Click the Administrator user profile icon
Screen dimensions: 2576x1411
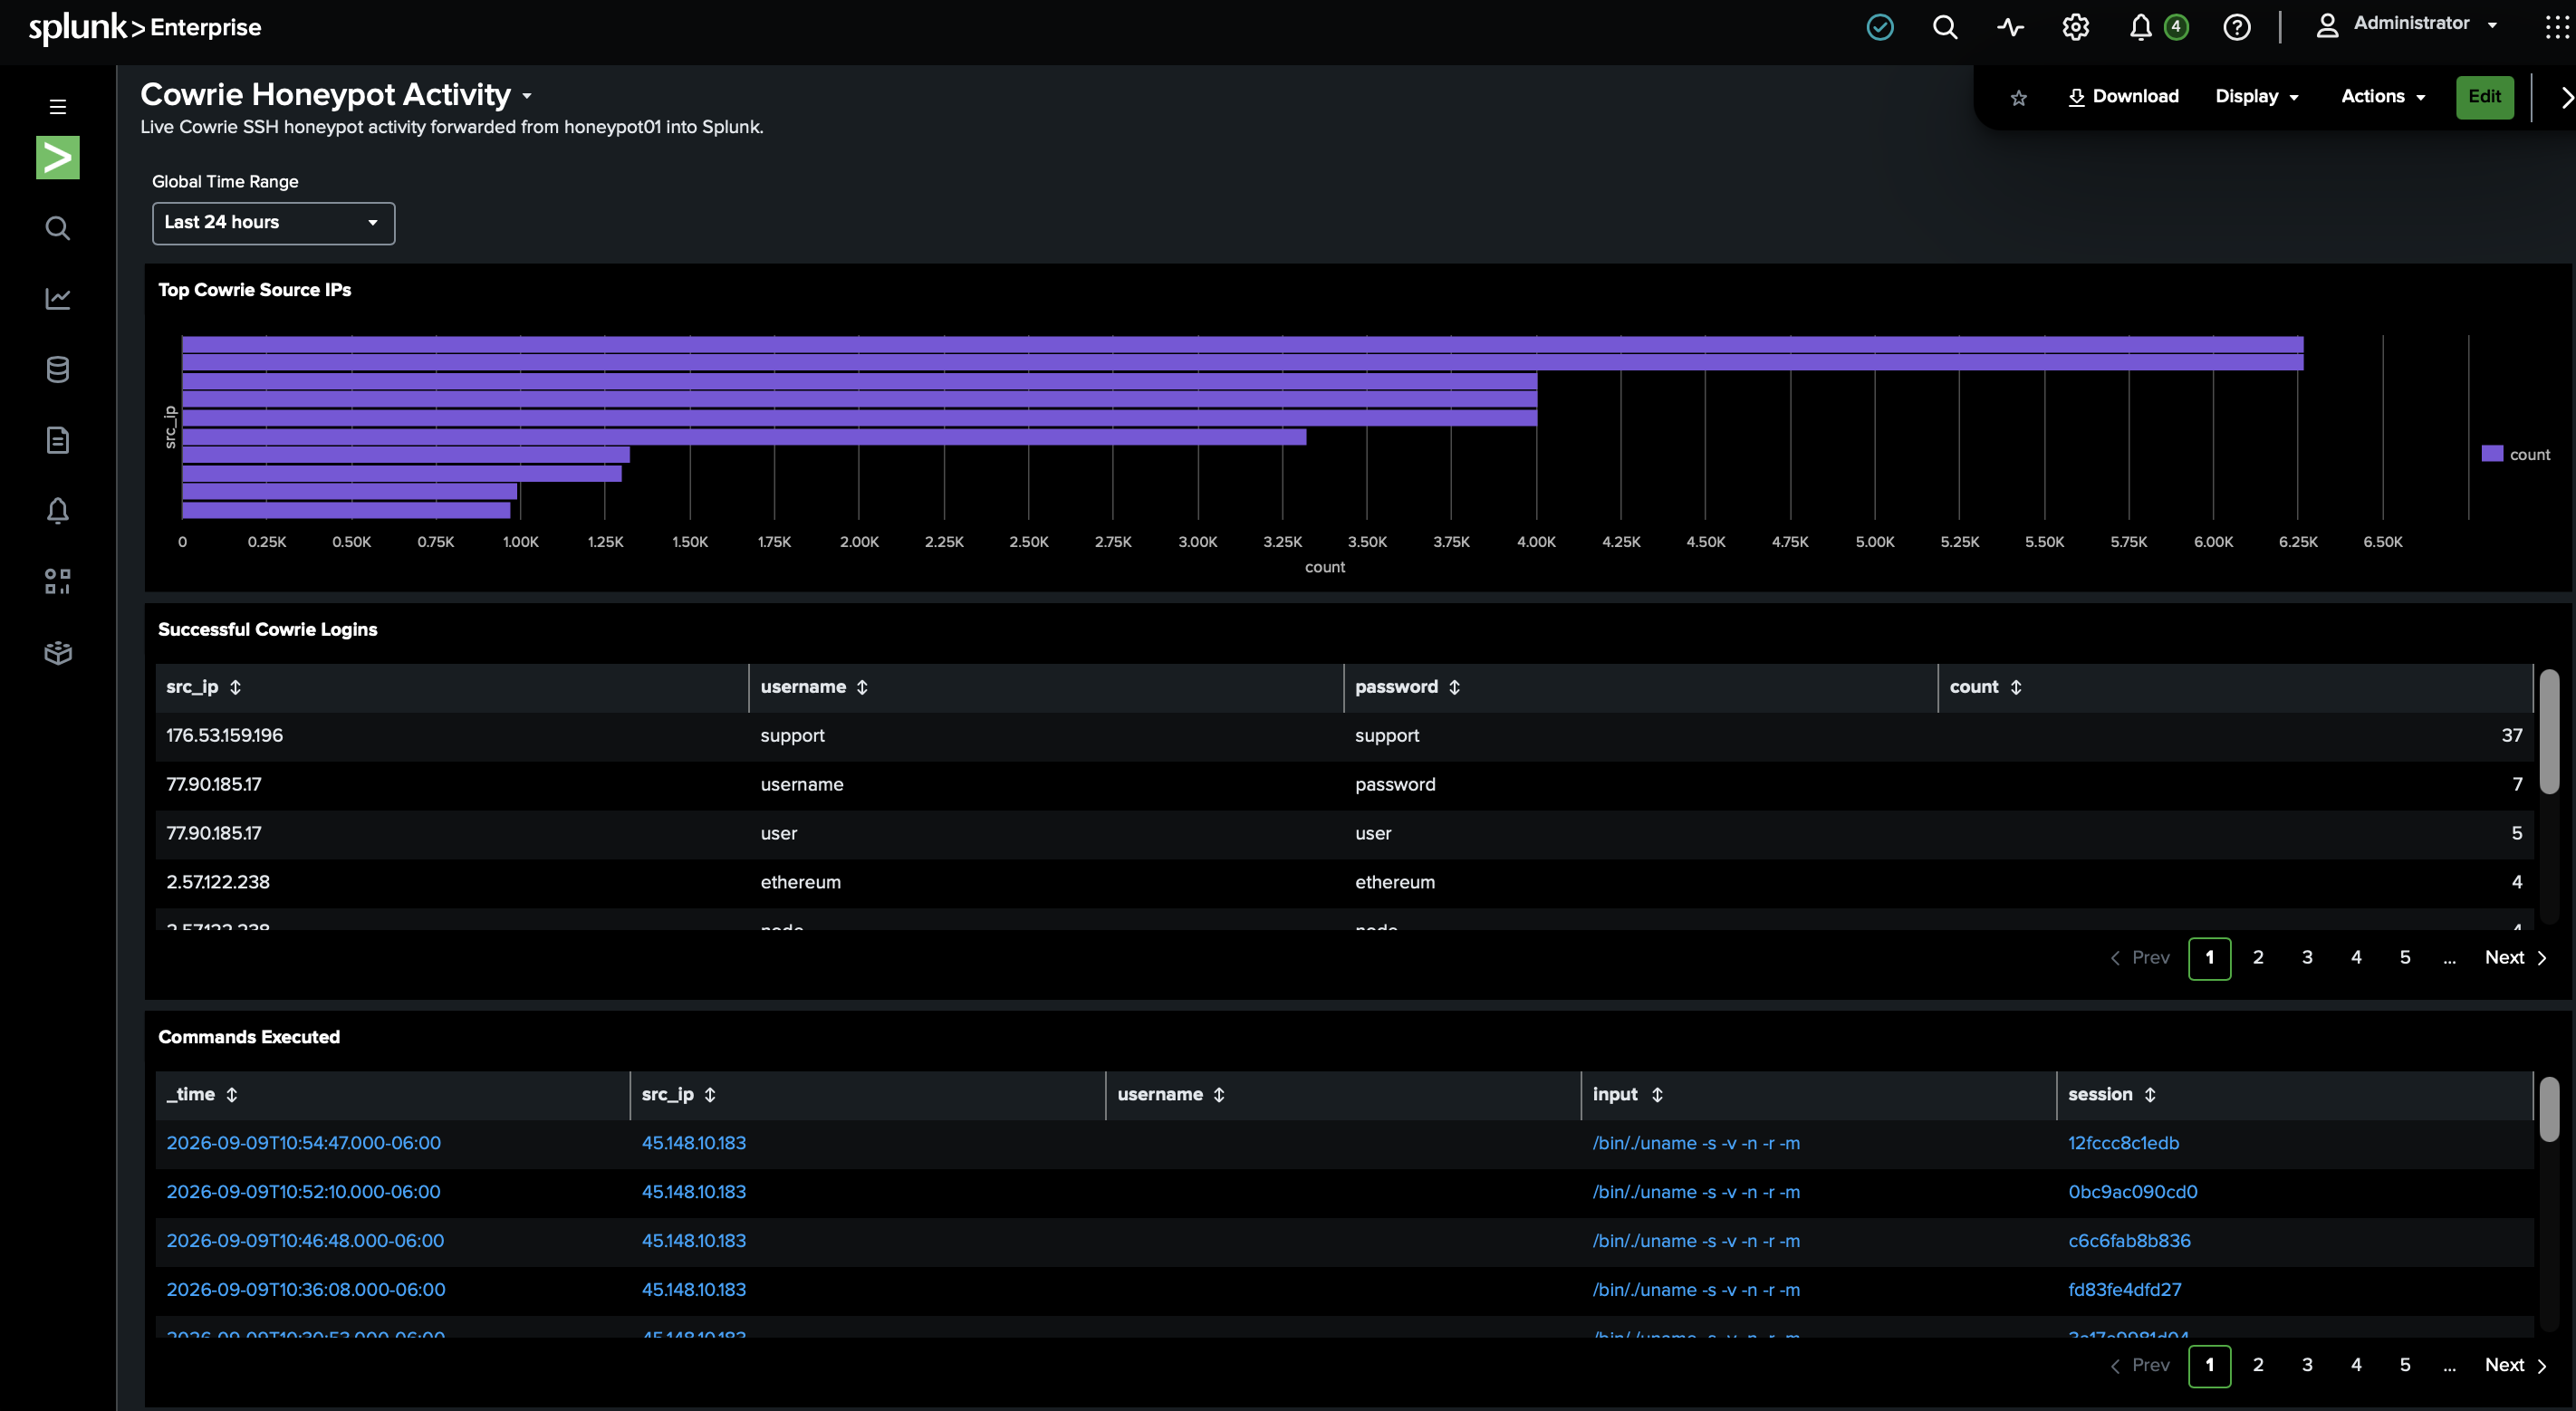tap(2327, 26)
